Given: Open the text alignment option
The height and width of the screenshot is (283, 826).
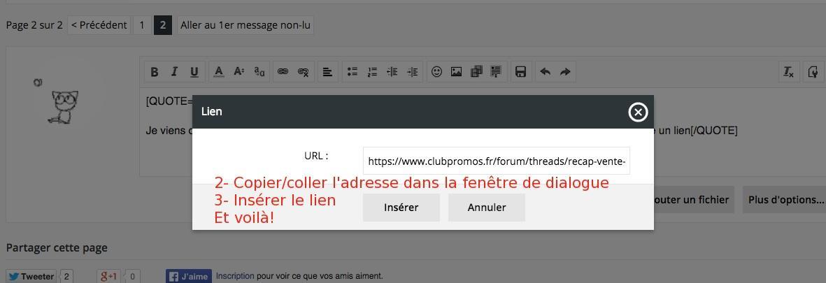Looking at the screenshot, I should (327, 72).
